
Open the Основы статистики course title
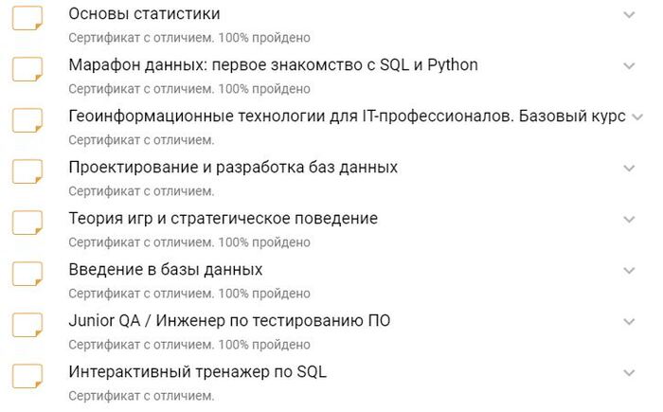pos(145,14)
